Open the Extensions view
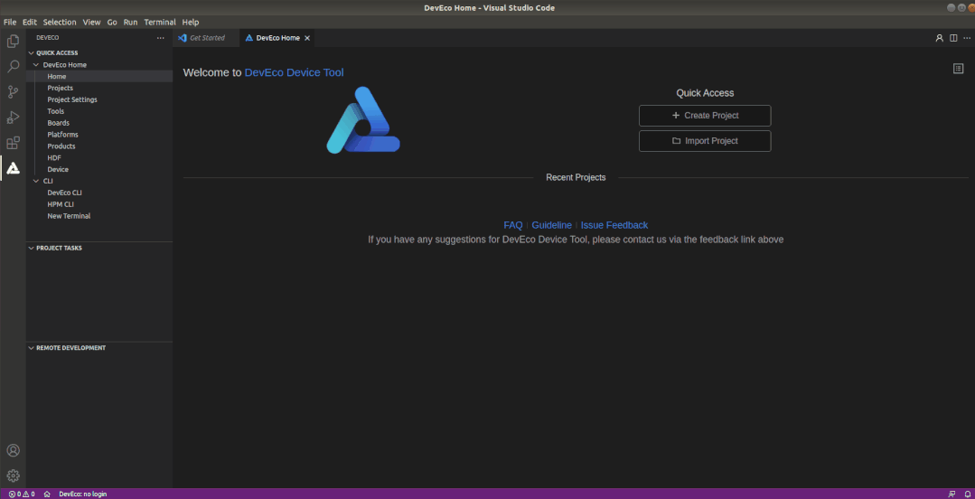 point(13,143)
